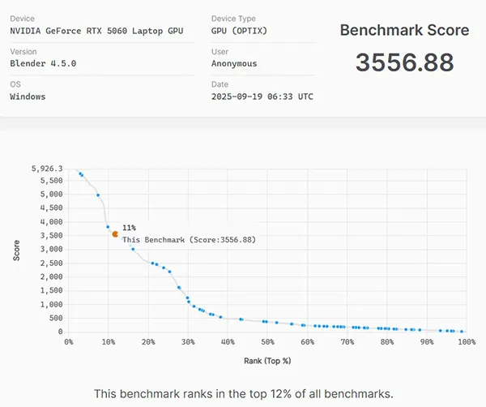
Task: Click the benchmark score value 3556.88
Action: (403, 62)
